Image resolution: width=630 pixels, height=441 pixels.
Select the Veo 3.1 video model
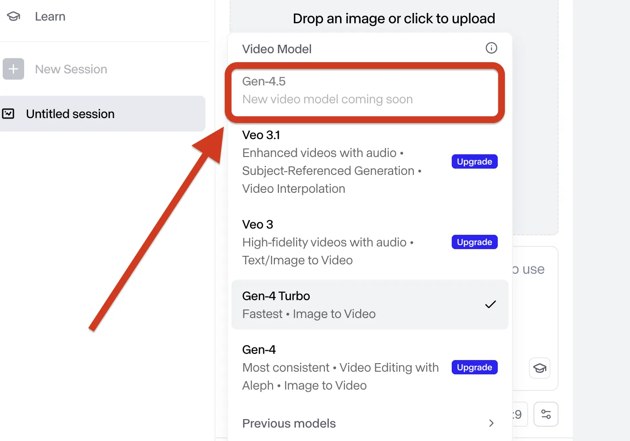331,161
